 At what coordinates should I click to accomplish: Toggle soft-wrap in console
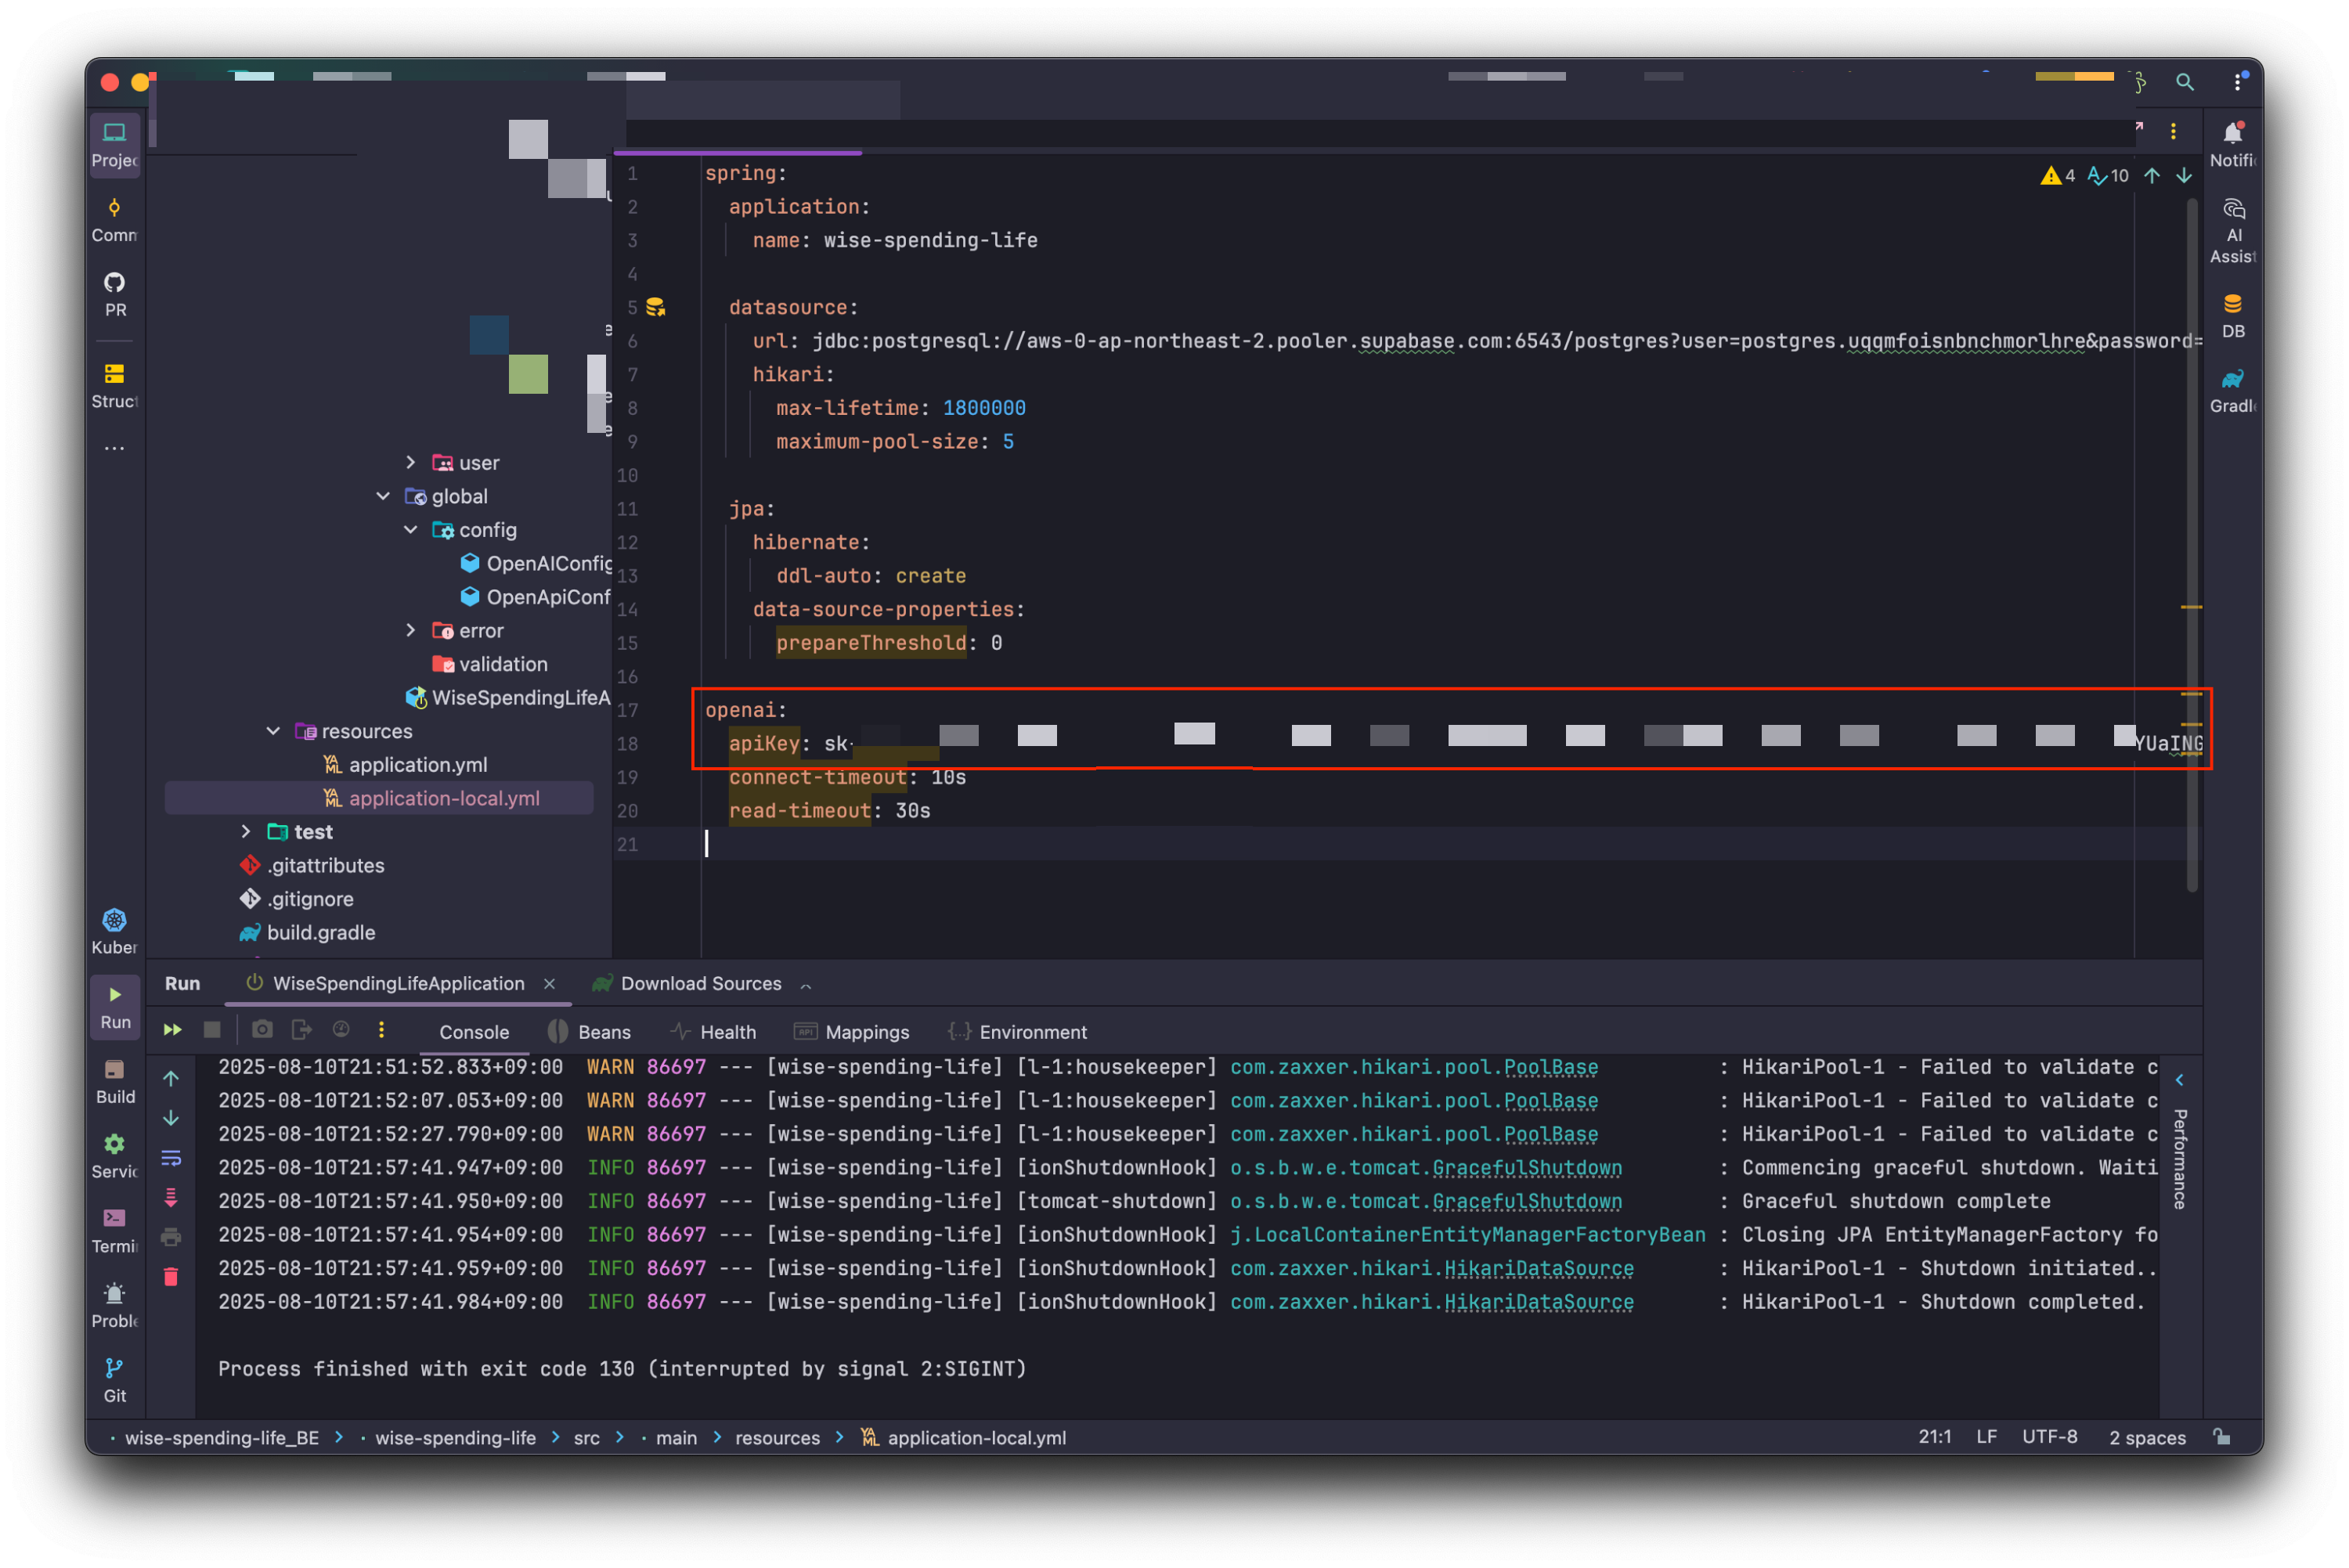click(171, 1158)
